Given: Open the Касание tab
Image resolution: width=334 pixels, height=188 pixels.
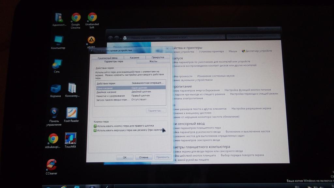Looking at the screenshot, I should point(135,57).
